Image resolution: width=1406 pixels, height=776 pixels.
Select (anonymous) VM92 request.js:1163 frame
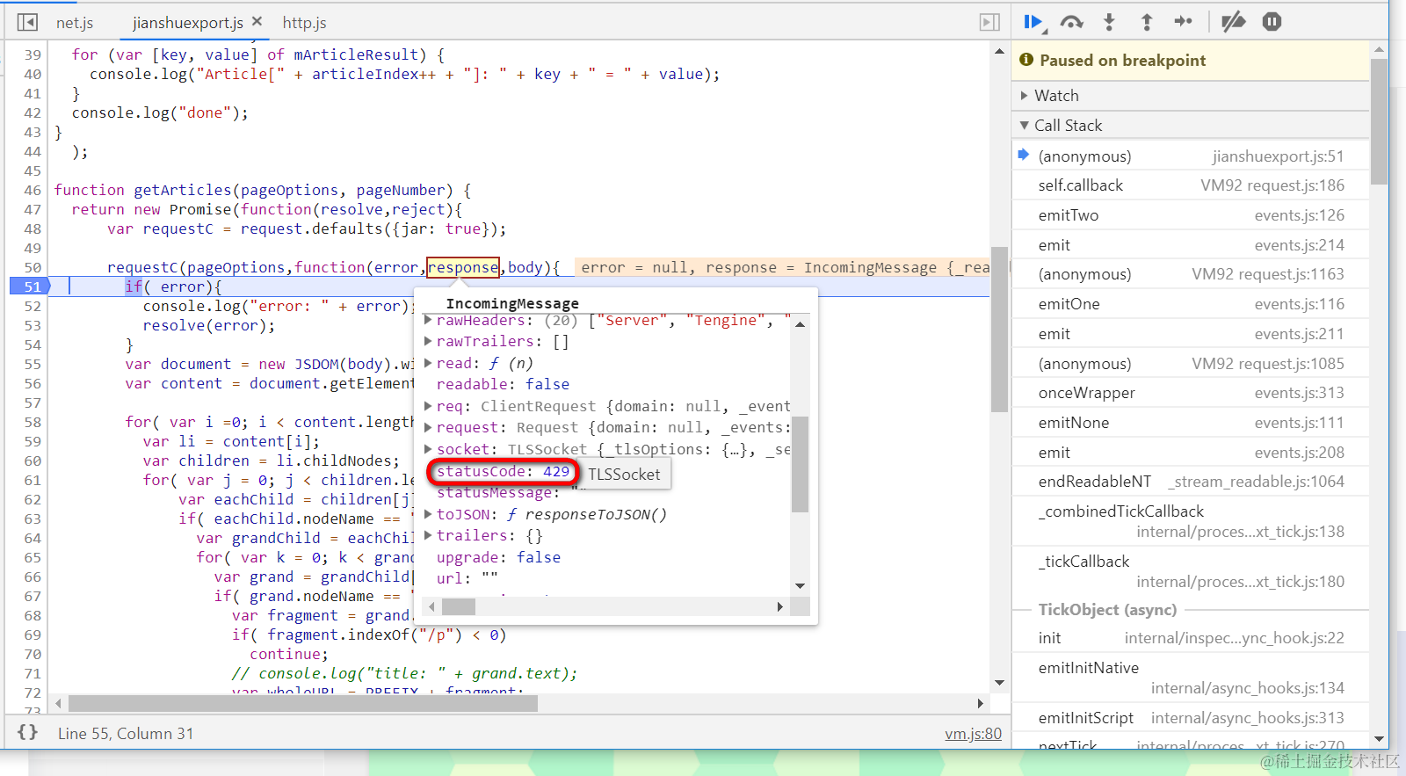tap(1191, 274)
